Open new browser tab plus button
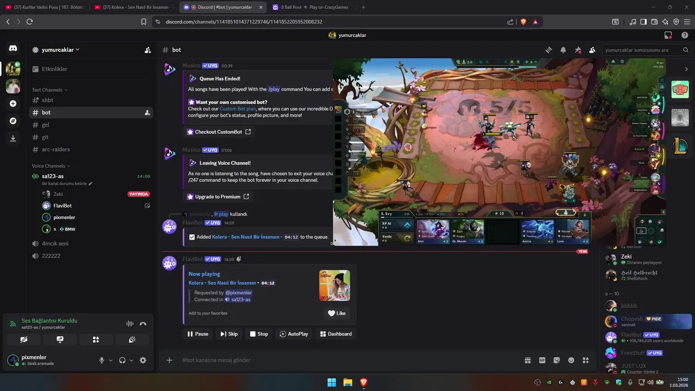The height and width of the screenshot is (391, 695). [x=363, y=7]
